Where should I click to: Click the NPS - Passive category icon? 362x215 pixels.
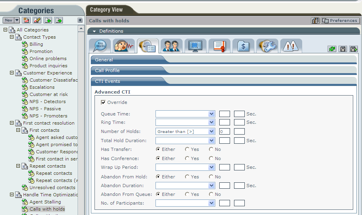25,109
